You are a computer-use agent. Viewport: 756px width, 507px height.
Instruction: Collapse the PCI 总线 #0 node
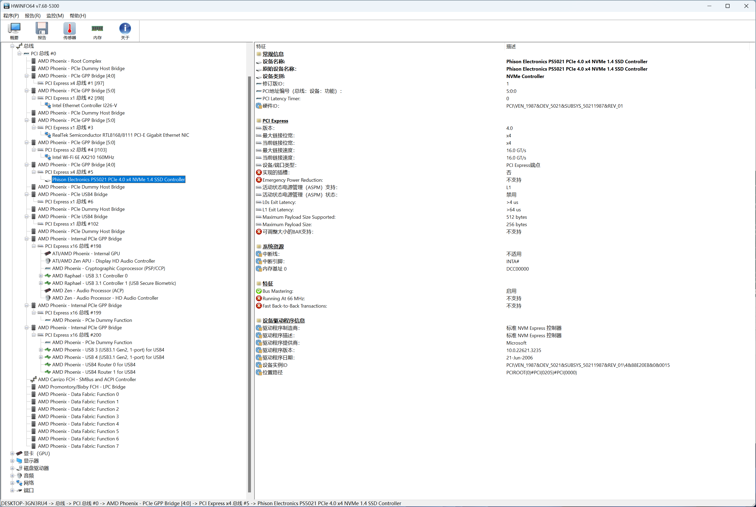pyautogui.click(x=19, y=54)
